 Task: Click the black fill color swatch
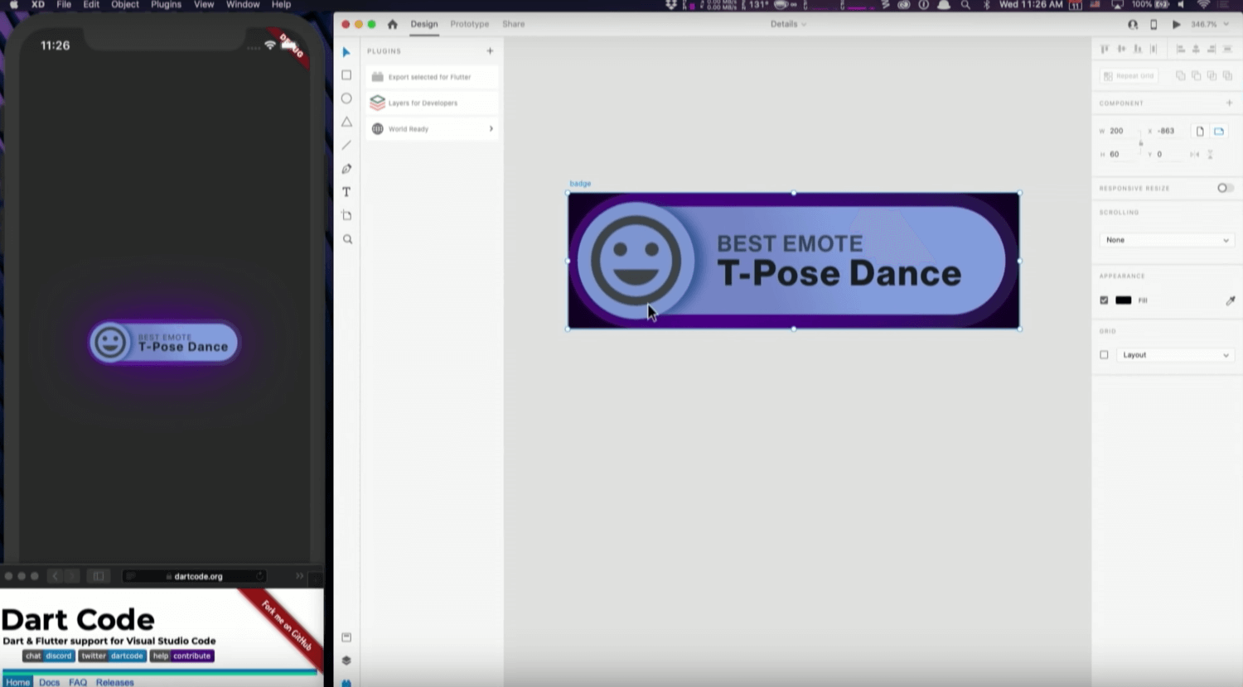1123,300
